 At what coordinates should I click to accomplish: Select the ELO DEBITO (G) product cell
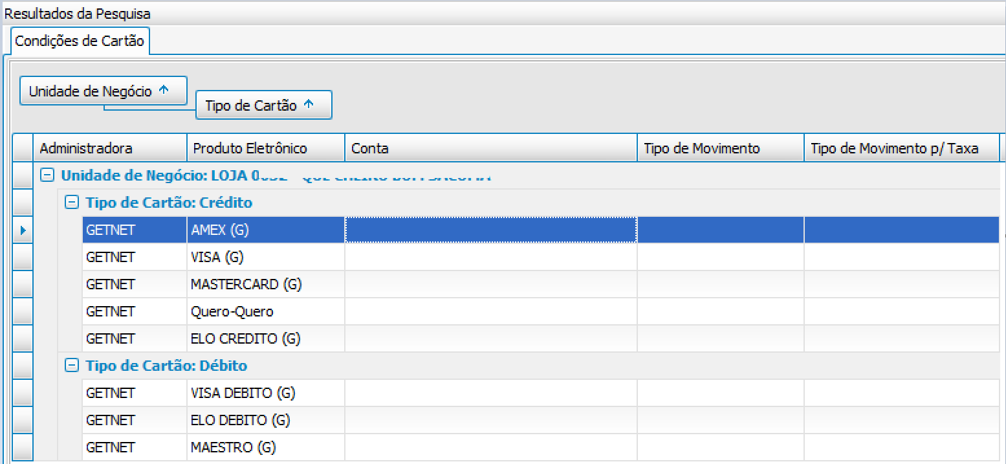(x=266, y=420)
